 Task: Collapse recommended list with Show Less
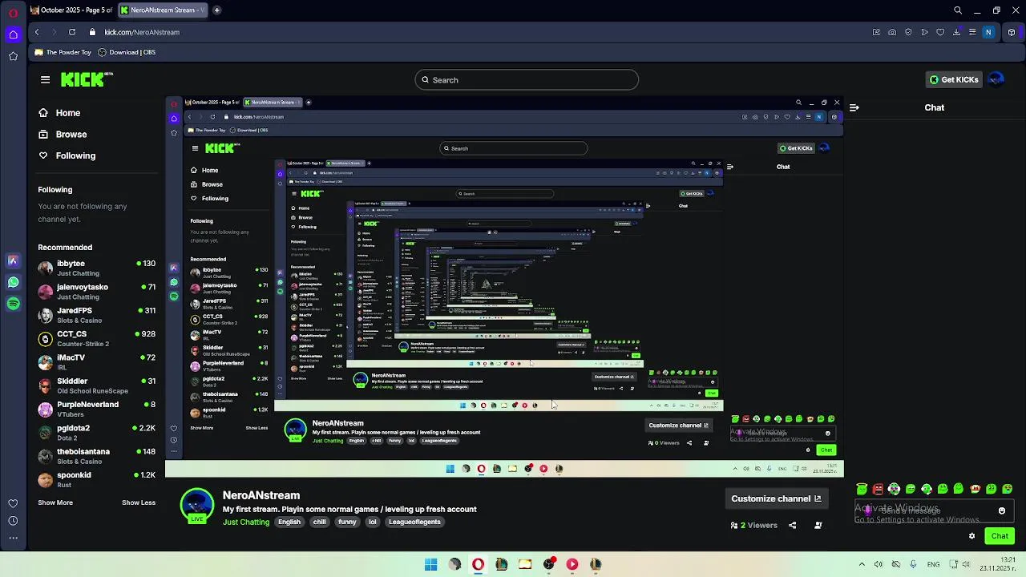(x=139, y=502)
